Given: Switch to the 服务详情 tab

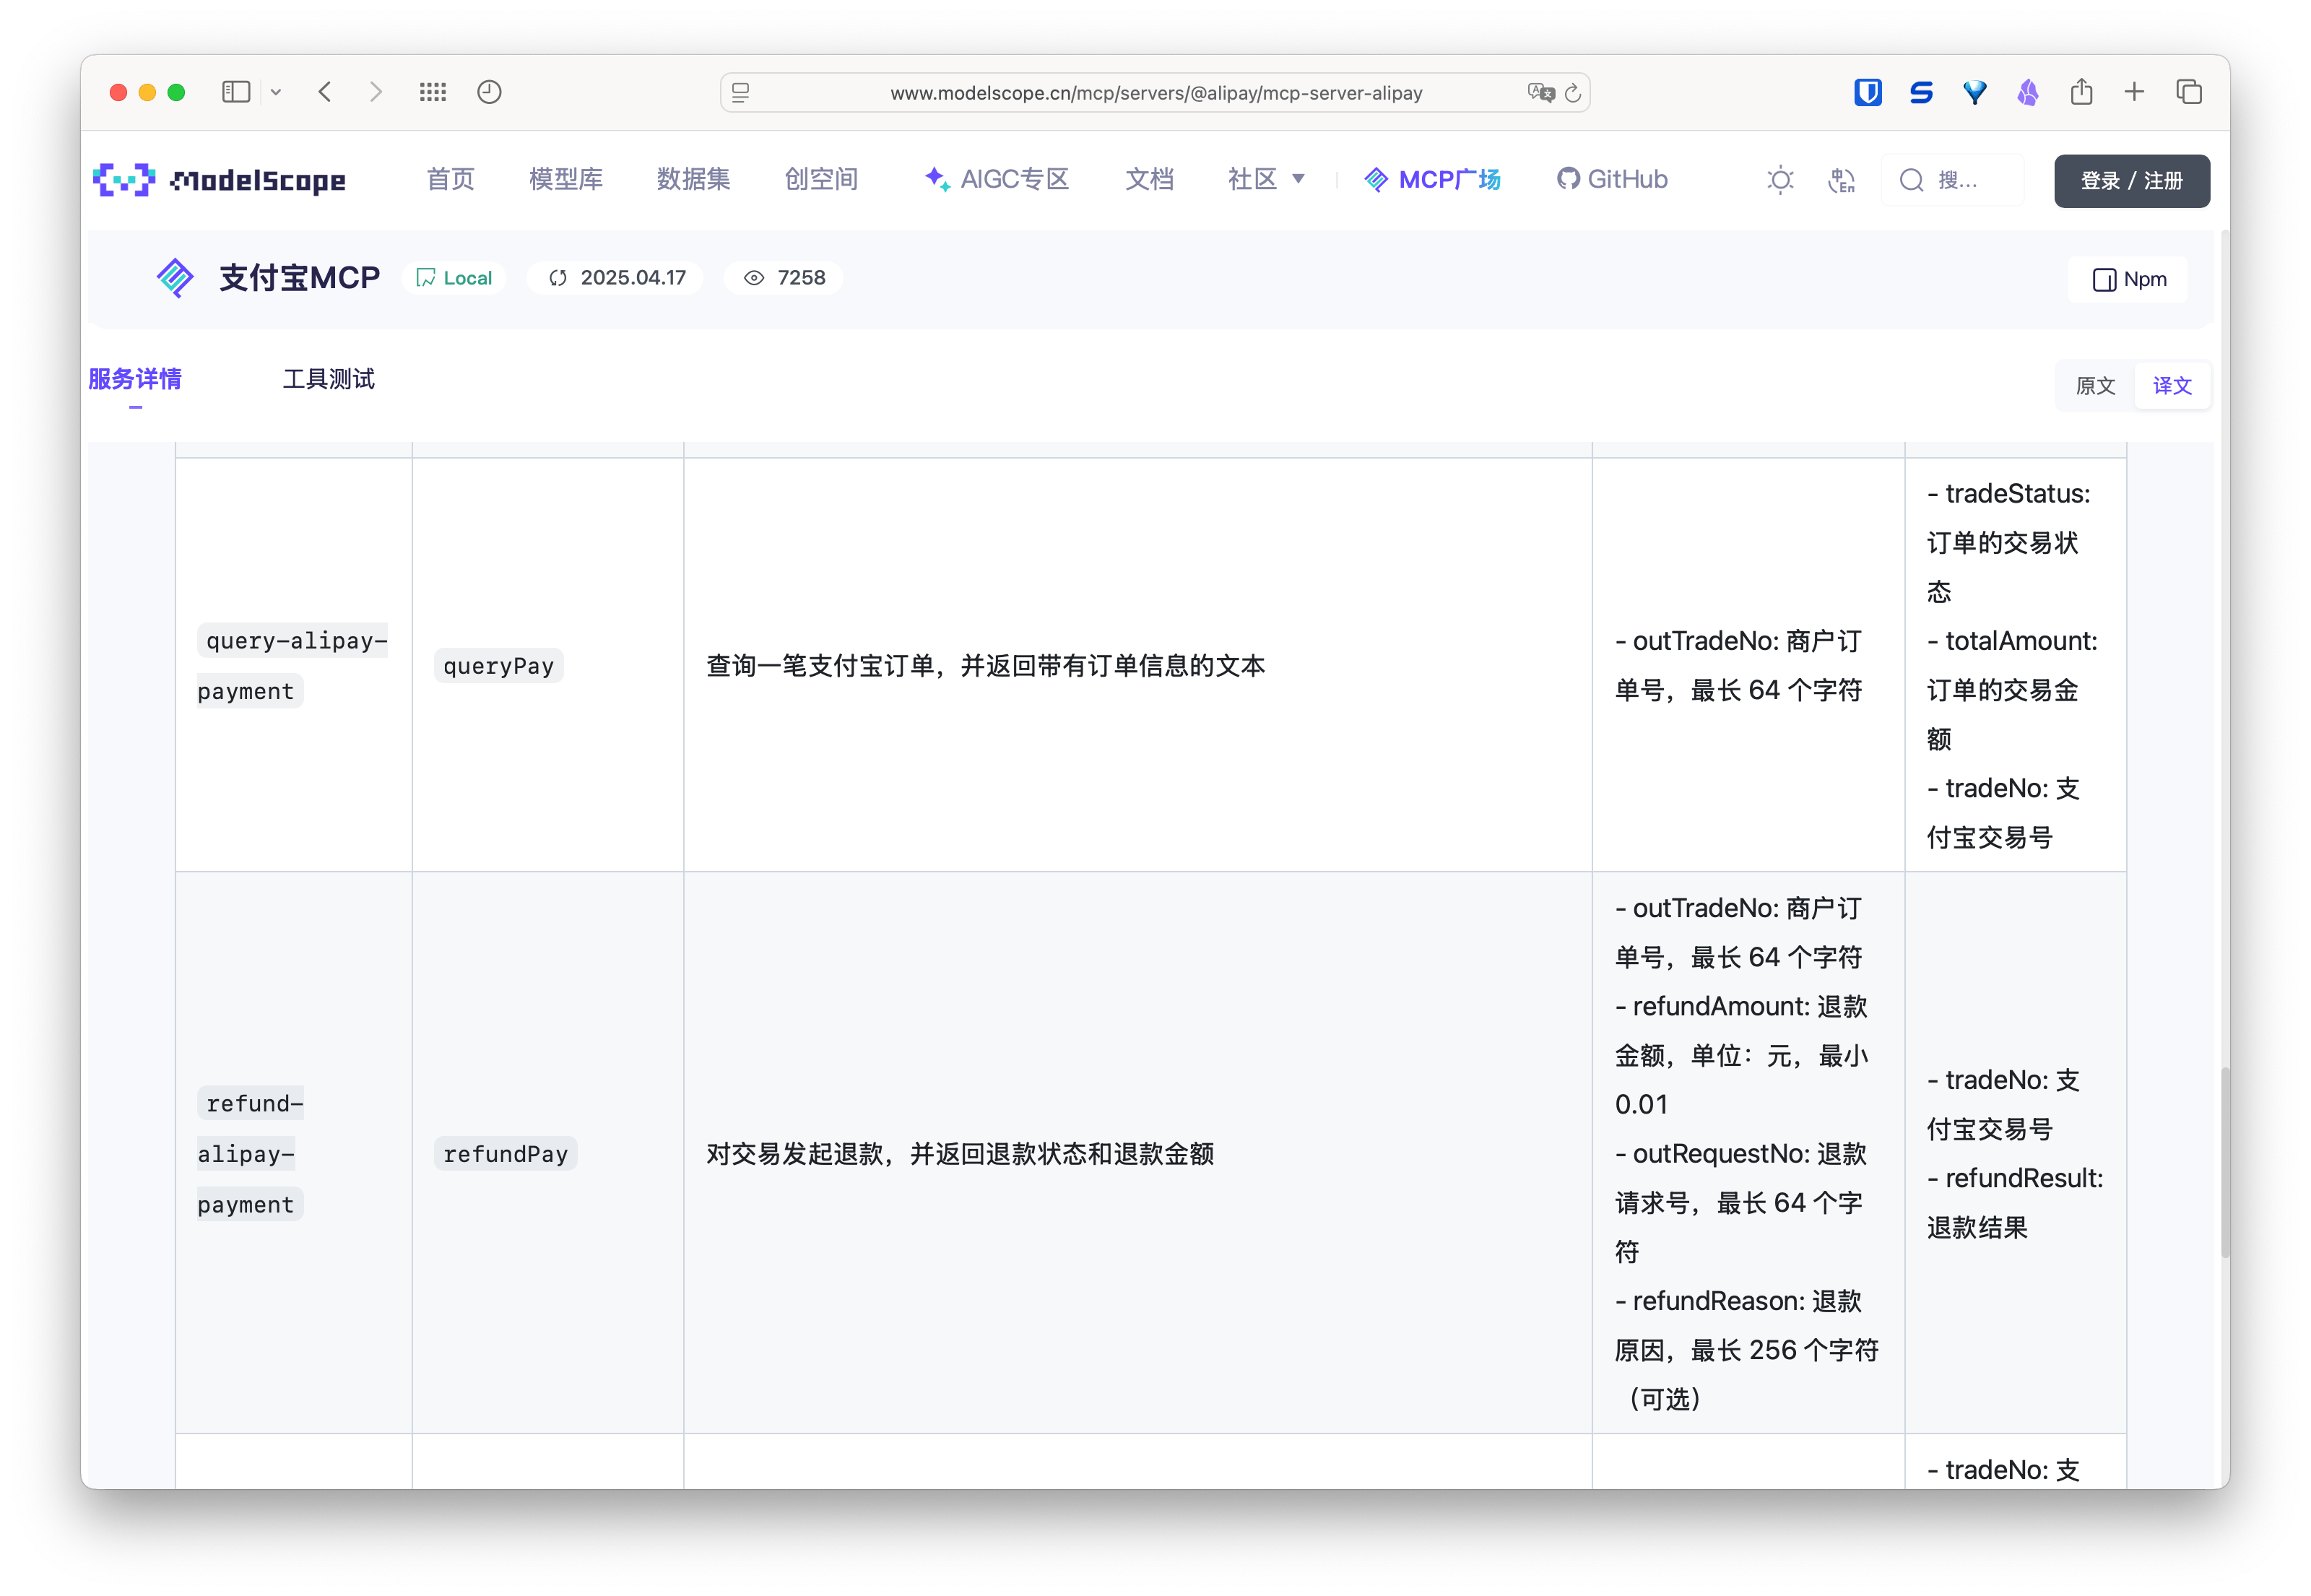Looking at the screenshot, I should pos(135,379).
